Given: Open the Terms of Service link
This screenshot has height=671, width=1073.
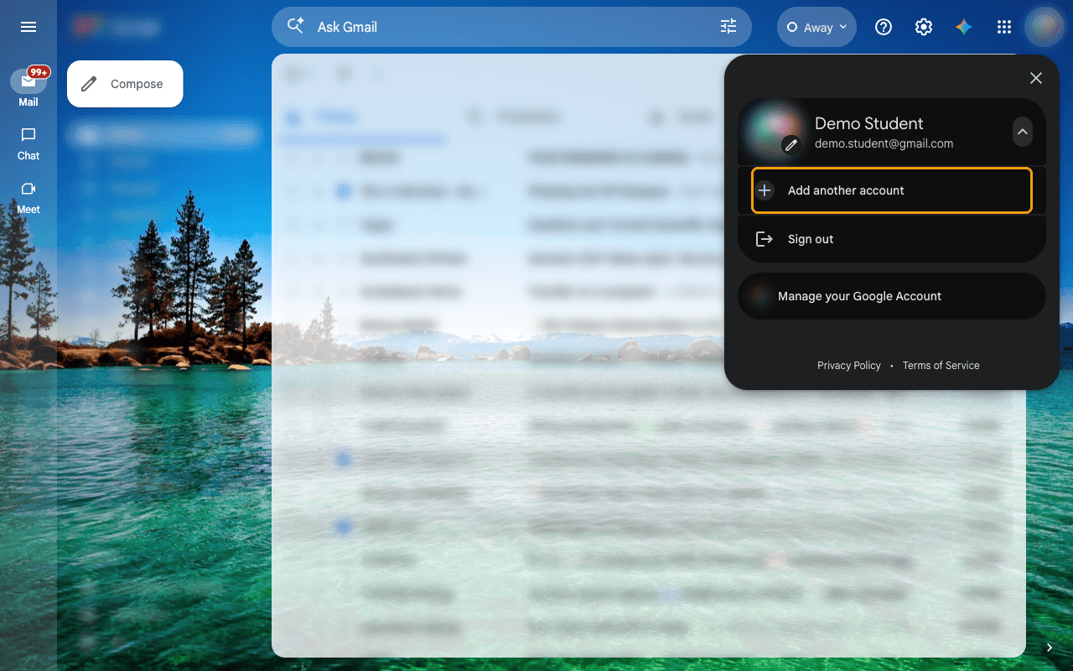Looking at the screenshot, I should [941, 366].
